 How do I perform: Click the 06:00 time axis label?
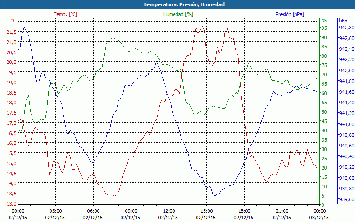point(93,211)
